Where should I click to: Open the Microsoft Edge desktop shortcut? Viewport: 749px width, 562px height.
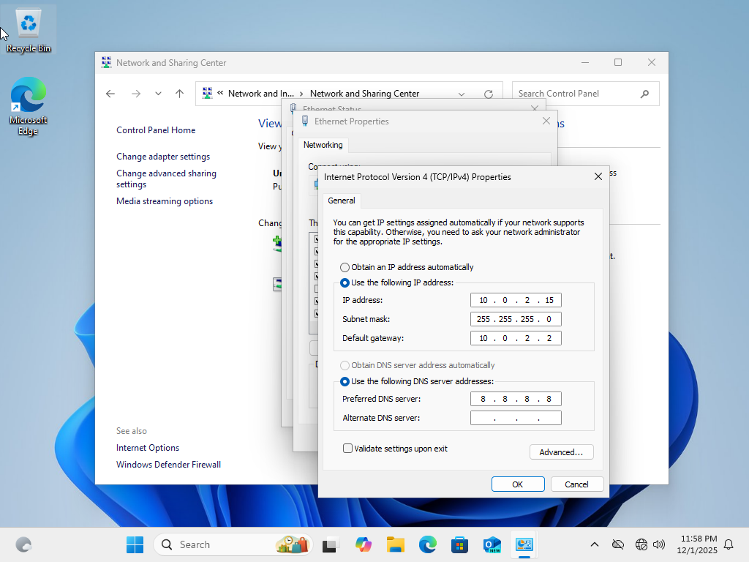click(29, 106)
